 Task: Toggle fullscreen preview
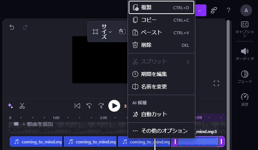[x=216, y=83]
